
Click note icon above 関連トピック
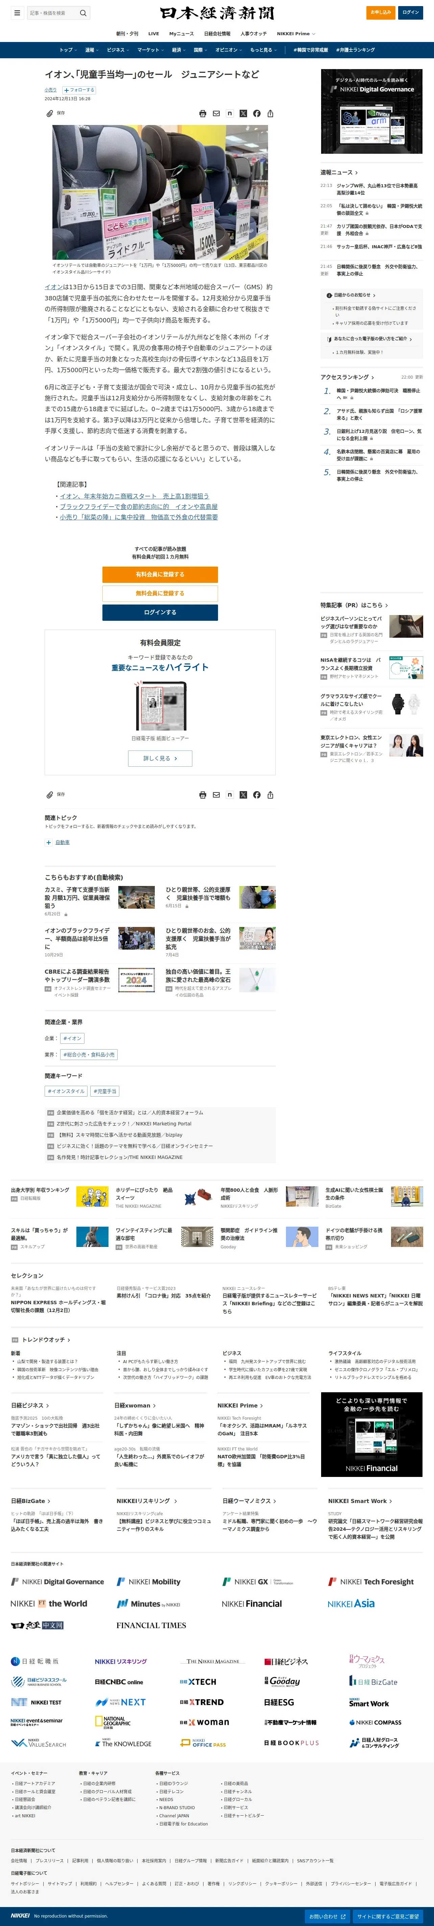click(x=230, y=795)
